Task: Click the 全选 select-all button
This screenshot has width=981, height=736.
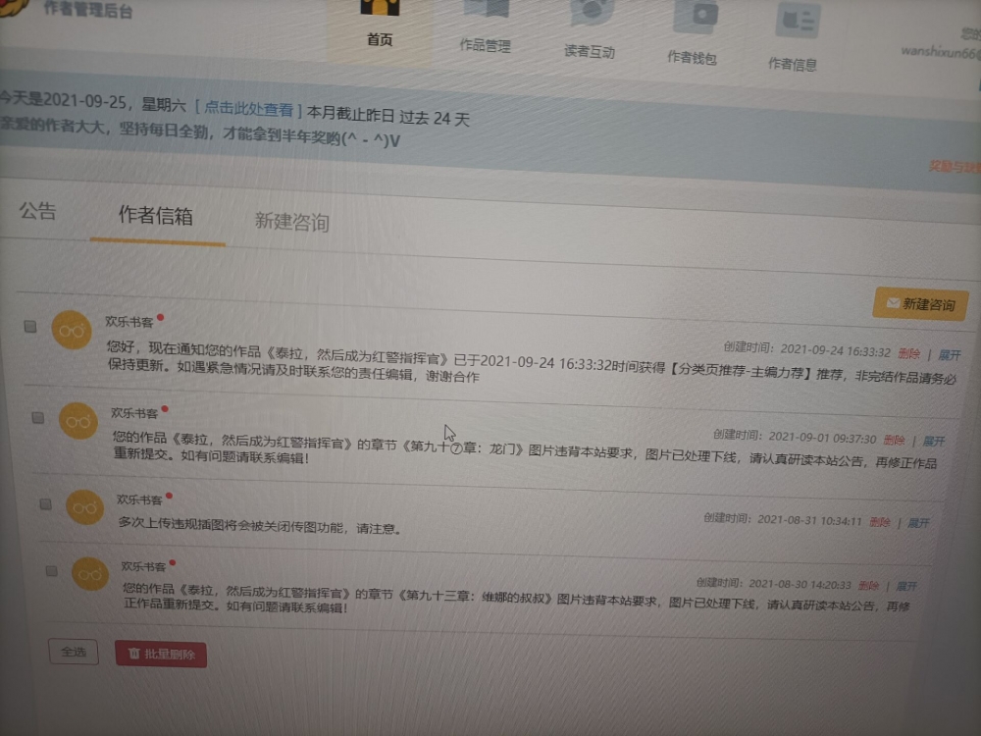Action: [74, 652]
